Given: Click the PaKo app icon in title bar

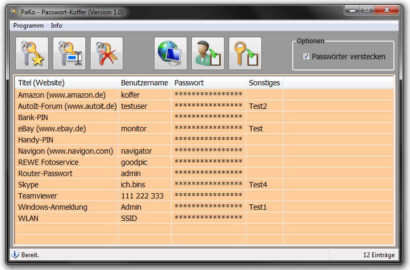Looking at the screenshot, I should (x=14, y=11).
